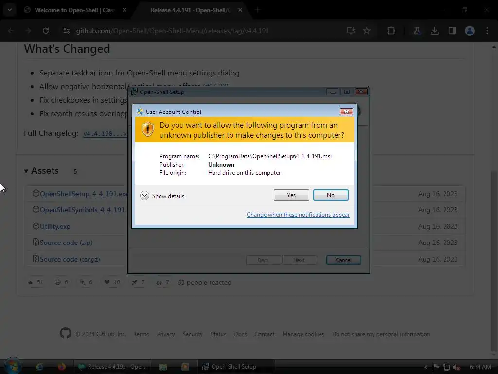Open the v4.4.190 full changelog link
The height and width of the screenshot is (374, 498).
coord(105,134)
